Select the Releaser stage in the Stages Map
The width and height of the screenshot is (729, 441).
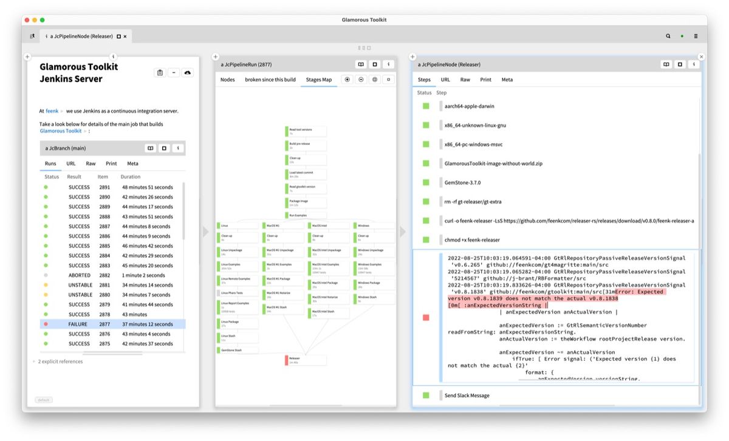(x=306, y=360)
